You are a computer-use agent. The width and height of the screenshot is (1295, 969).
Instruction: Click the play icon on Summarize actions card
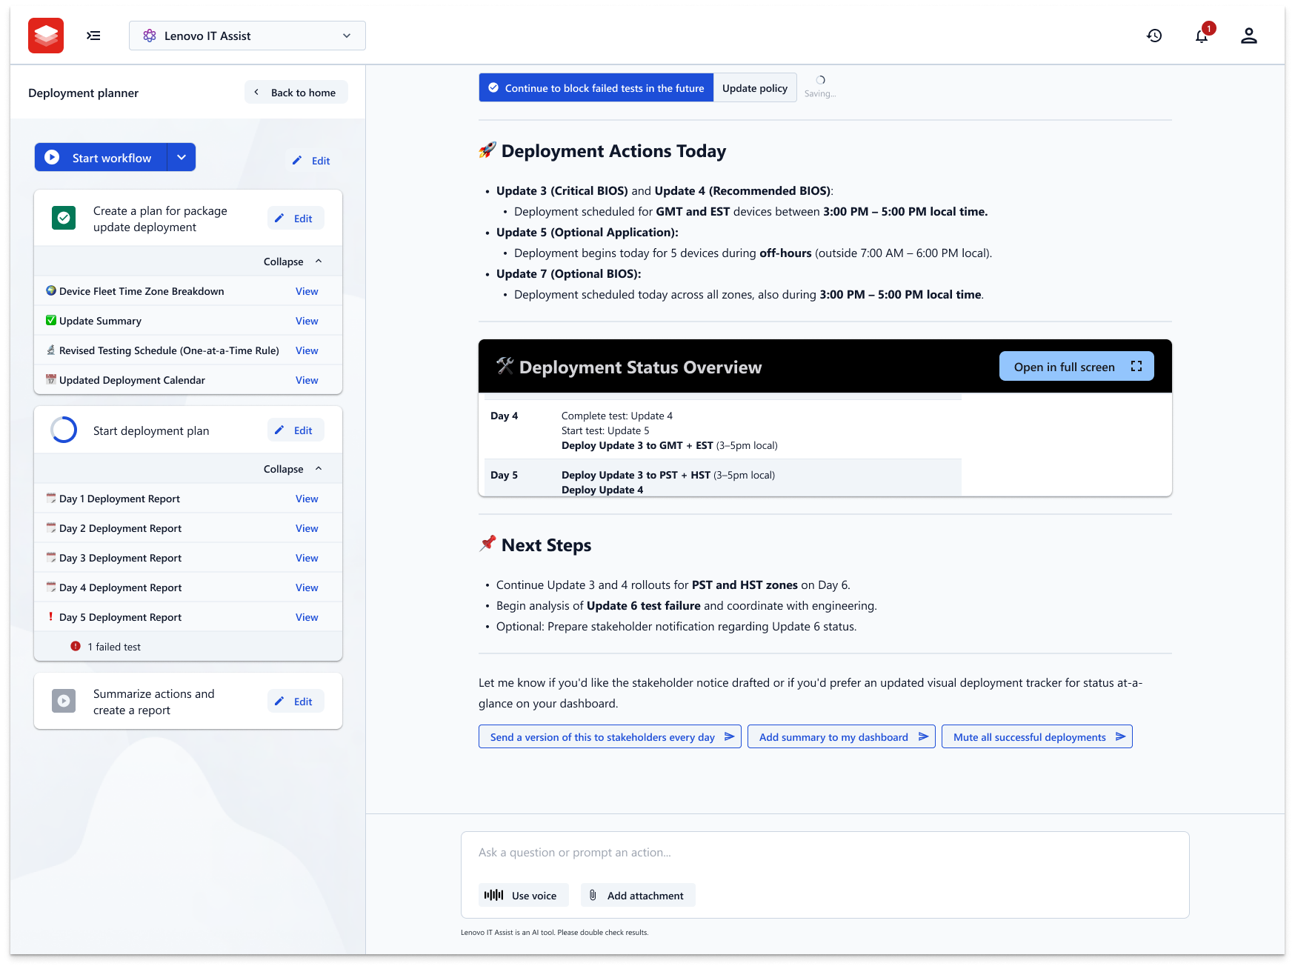click(x=64, y=701)
